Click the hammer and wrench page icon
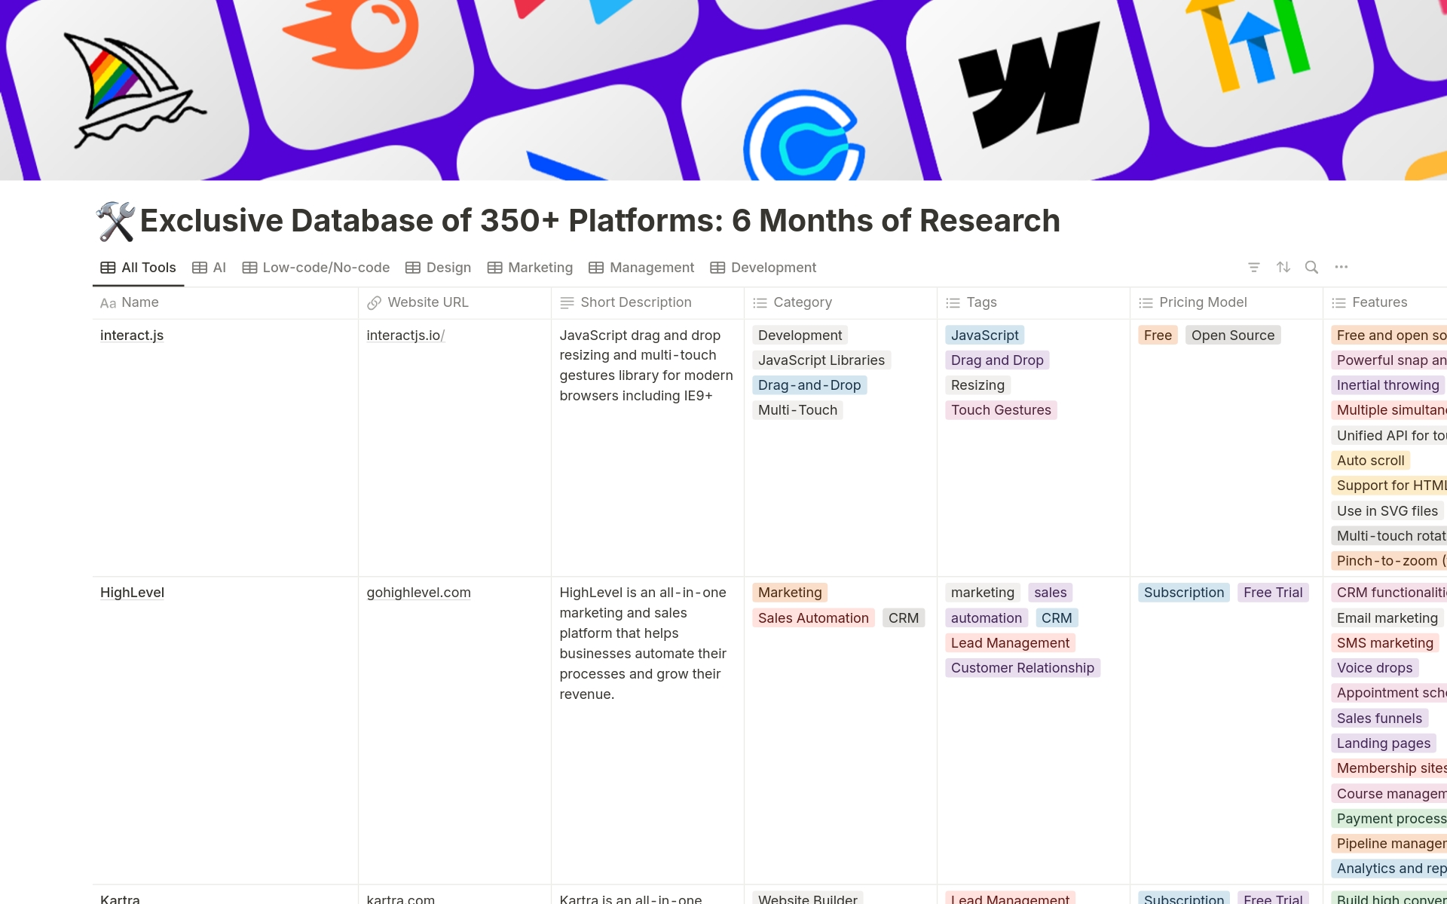This screenshot has width=1447, height=904. tap(115, 222)
